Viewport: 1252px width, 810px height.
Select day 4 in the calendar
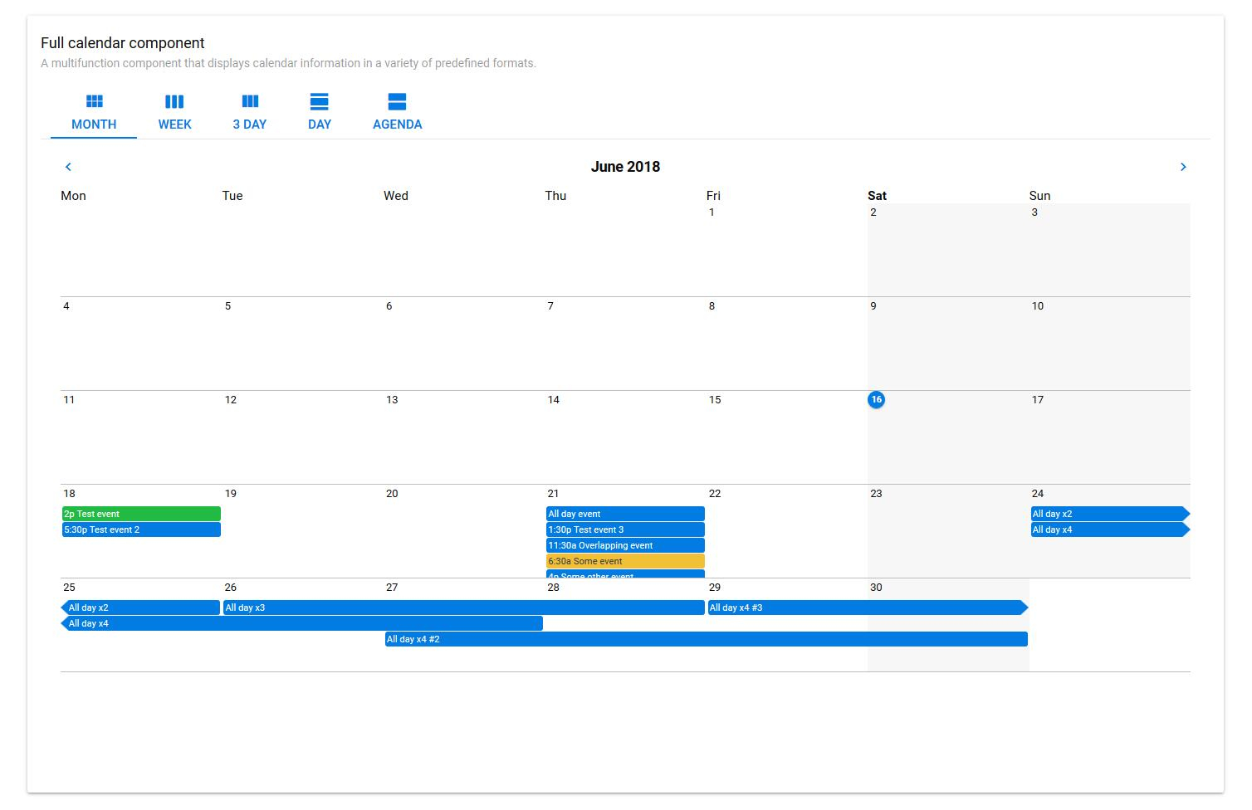[x=66, y=306]
